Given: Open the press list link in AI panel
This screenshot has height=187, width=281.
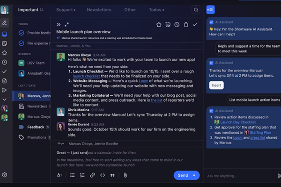Looking at the screenshot, I should click(x=258, y=137).
